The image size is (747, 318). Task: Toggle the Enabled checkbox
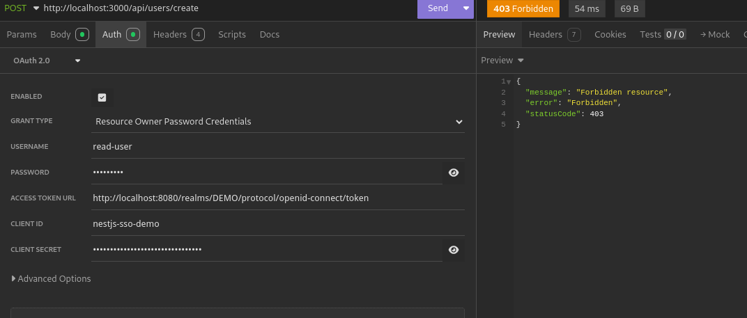[102, 97]
